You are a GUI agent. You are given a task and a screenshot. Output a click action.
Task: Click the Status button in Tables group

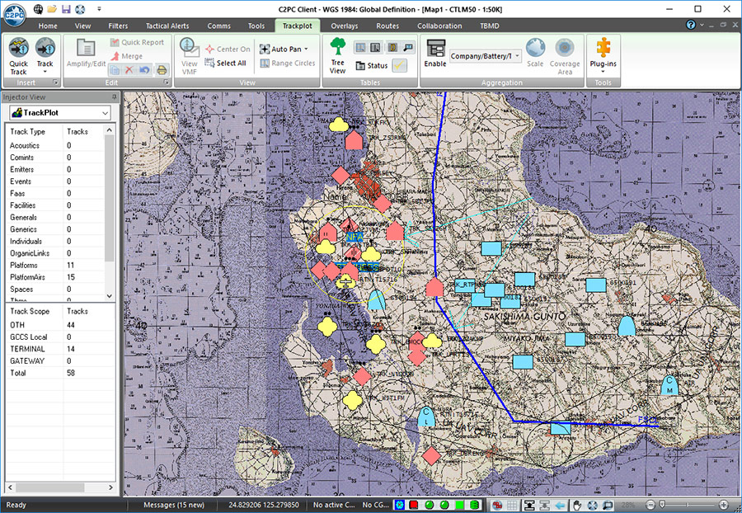(x=371, y=65)
